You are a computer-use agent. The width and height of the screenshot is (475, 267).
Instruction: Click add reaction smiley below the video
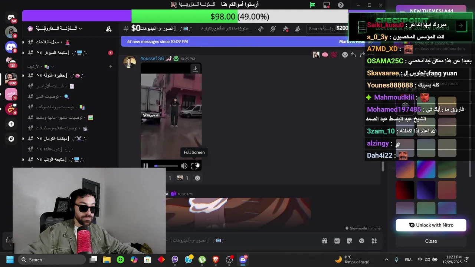(197, 178)
